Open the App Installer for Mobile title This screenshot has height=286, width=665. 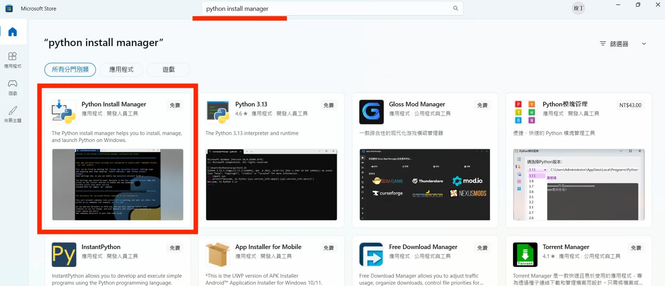pyautogui.click(x=268, y=247)
